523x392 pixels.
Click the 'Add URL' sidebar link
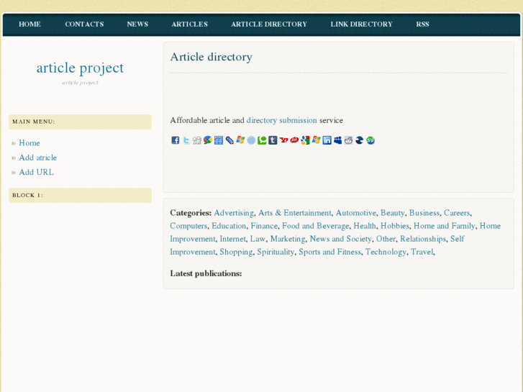(37, 173)
